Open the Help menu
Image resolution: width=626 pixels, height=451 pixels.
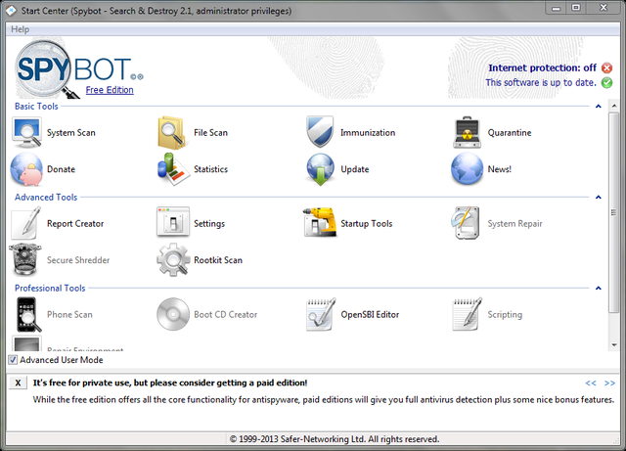tap(20, 29)
